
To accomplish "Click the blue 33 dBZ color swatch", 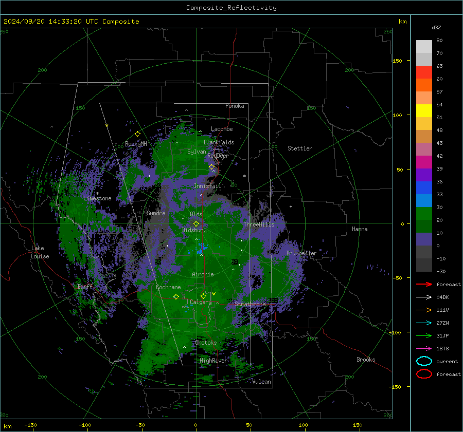I will click(424, 188).
